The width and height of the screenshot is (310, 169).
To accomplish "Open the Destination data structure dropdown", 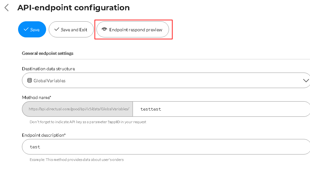I will click(166, 80).
